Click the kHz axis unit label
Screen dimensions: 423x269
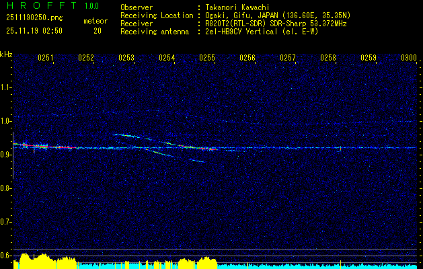coord(6,54)
